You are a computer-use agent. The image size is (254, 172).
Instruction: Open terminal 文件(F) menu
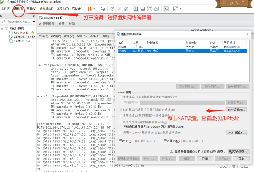(43, 36)
